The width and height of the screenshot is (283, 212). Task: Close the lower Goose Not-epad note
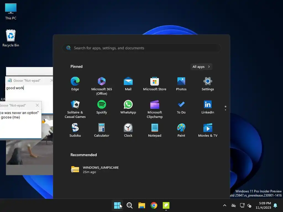coord(37,105)
